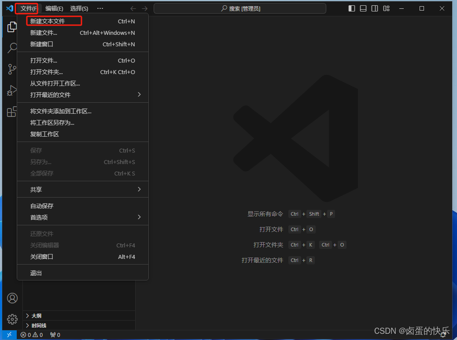Open the Run and Debug view

click(x=12, y=90)
